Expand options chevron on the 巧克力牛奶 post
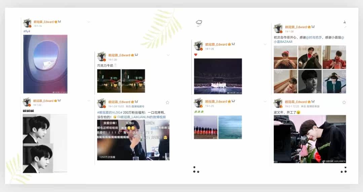This screenshot has width=363, height=192. coord(168,55)
